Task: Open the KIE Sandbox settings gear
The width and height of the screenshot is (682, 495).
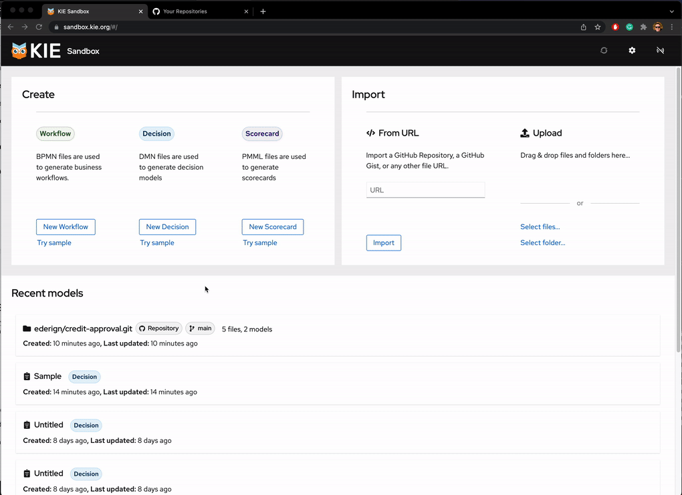Action: click(632, 51)
